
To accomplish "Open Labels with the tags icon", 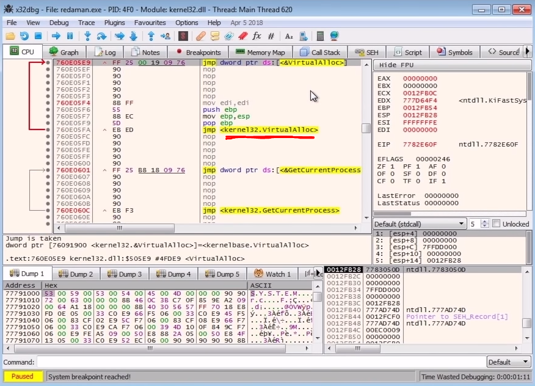I will click(x=229, y=36).
